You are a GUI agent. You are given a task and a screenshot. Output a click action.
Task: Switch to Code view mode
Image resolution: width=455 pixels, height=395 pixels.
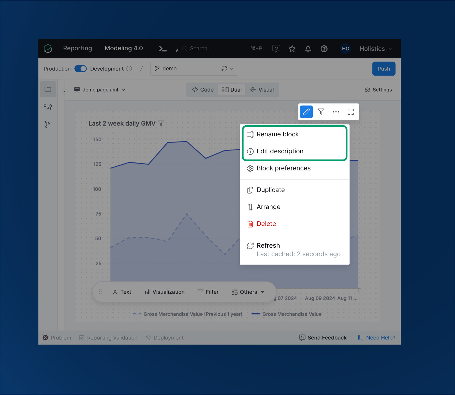[x=203, y=90]
